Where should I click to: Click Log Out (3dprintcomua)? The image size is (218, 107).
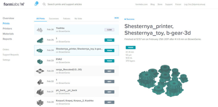tap(194, 5)
